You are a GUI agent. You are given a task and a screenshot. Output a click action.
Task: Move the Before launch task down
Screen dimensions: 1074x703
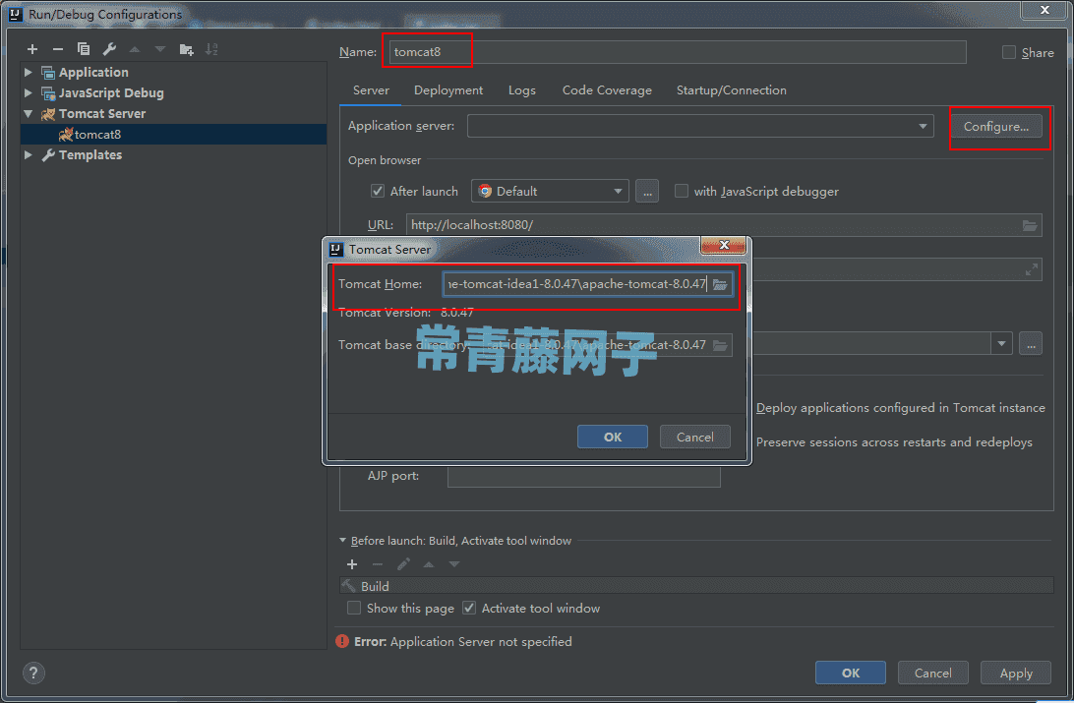(x=454, y=564)
